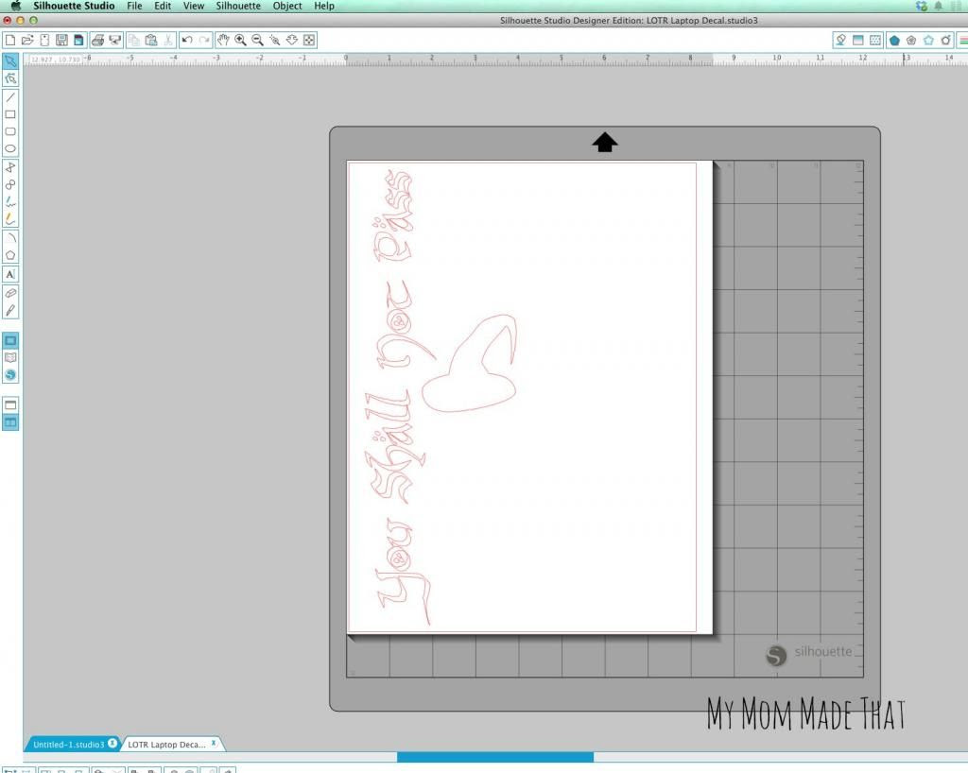Viewport: 968px width, 773px height.
Task: Undo the last action
Action: pyautogui.click(x=187, y=40)
